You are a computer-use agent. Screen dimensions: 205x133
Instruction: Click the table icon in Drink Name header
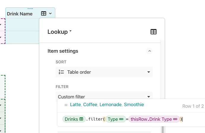(44, 14)
